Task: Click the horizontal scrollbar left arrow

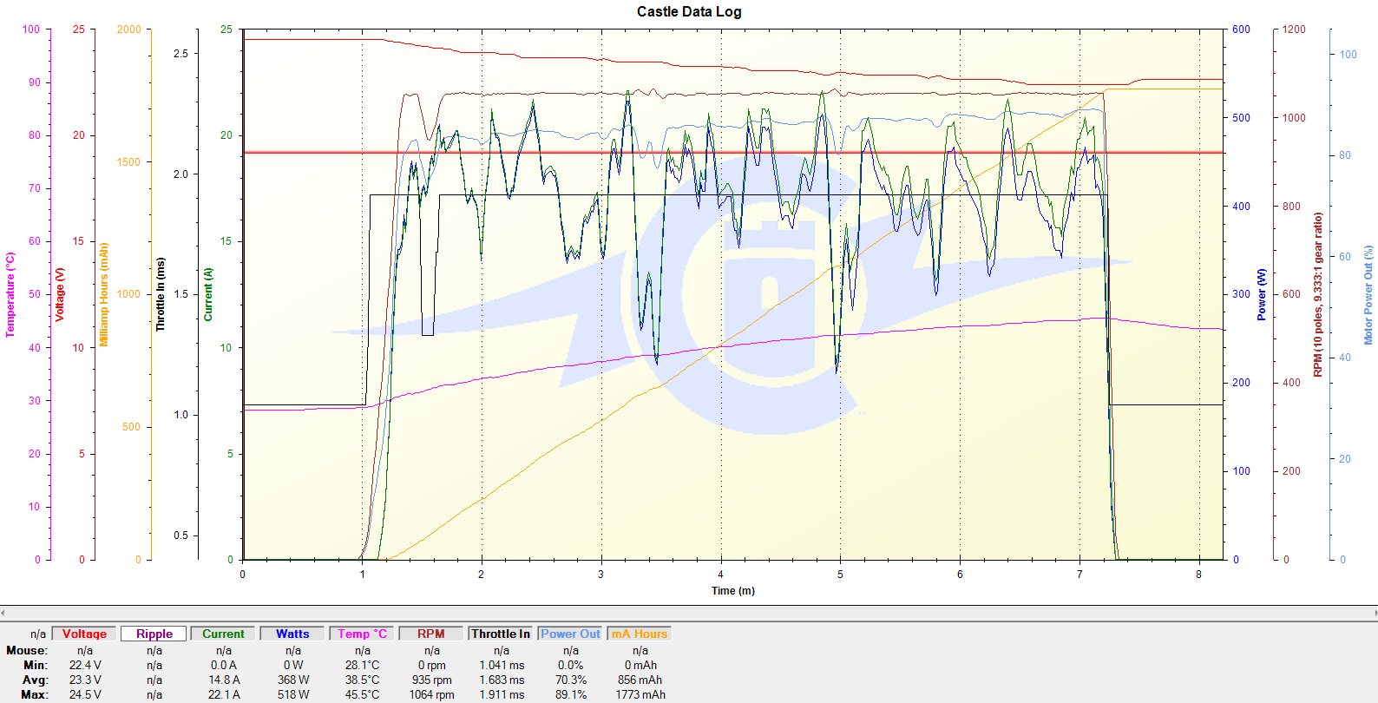Action: [x=4, y=613]
